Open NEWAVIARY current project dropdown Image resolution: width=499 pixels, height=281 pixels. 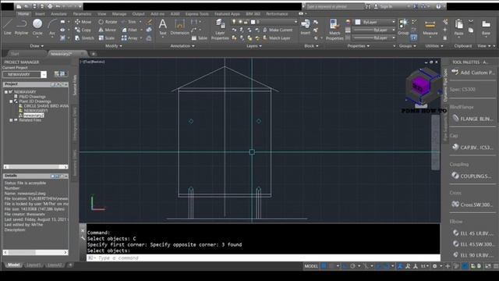pos(44,74)
